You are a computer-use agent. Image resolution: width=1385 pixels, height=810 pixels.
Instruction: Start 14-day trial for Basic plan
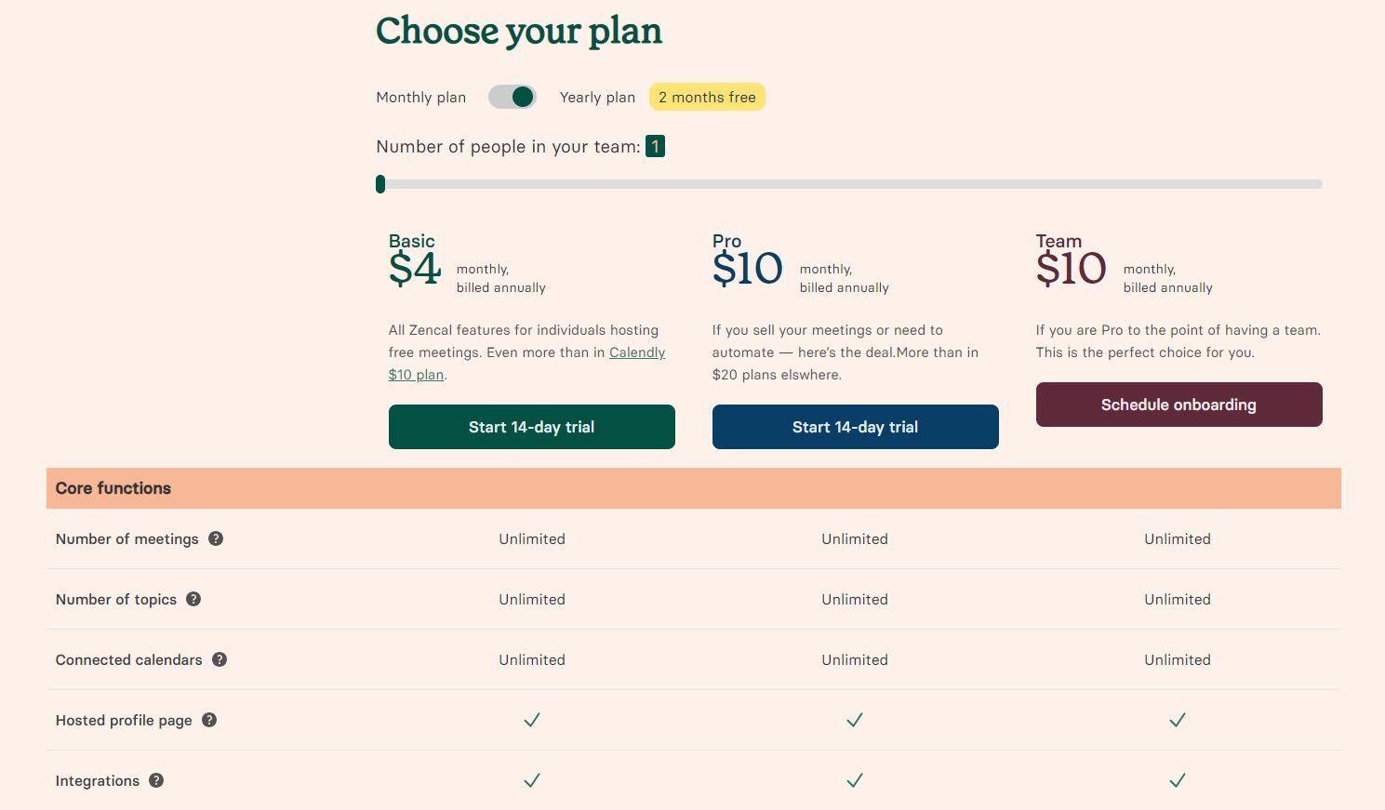531,427
